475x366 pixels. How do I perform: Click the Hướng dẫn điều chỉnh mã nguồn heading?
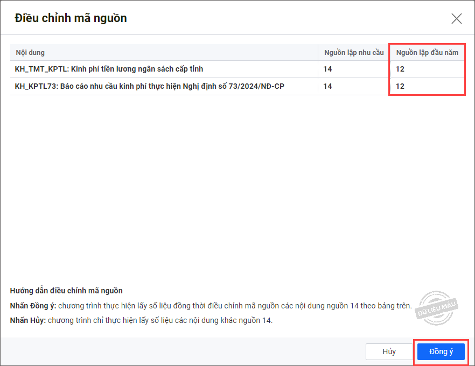coord(66,291)
